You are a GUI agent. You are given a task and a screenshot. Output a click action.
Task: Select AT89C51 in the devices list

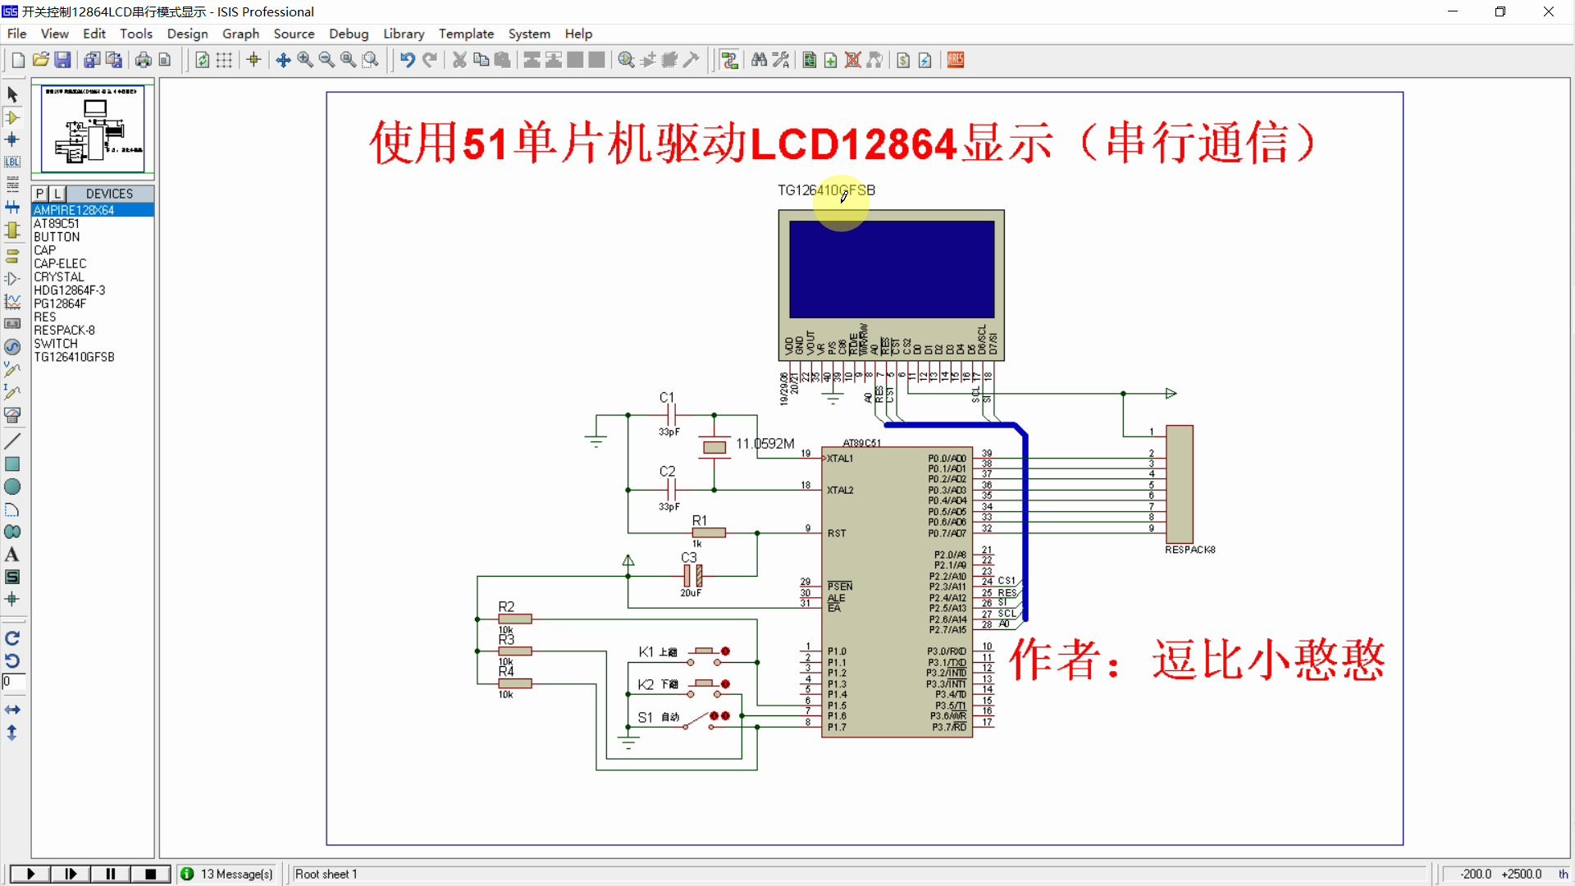(57, 223)
